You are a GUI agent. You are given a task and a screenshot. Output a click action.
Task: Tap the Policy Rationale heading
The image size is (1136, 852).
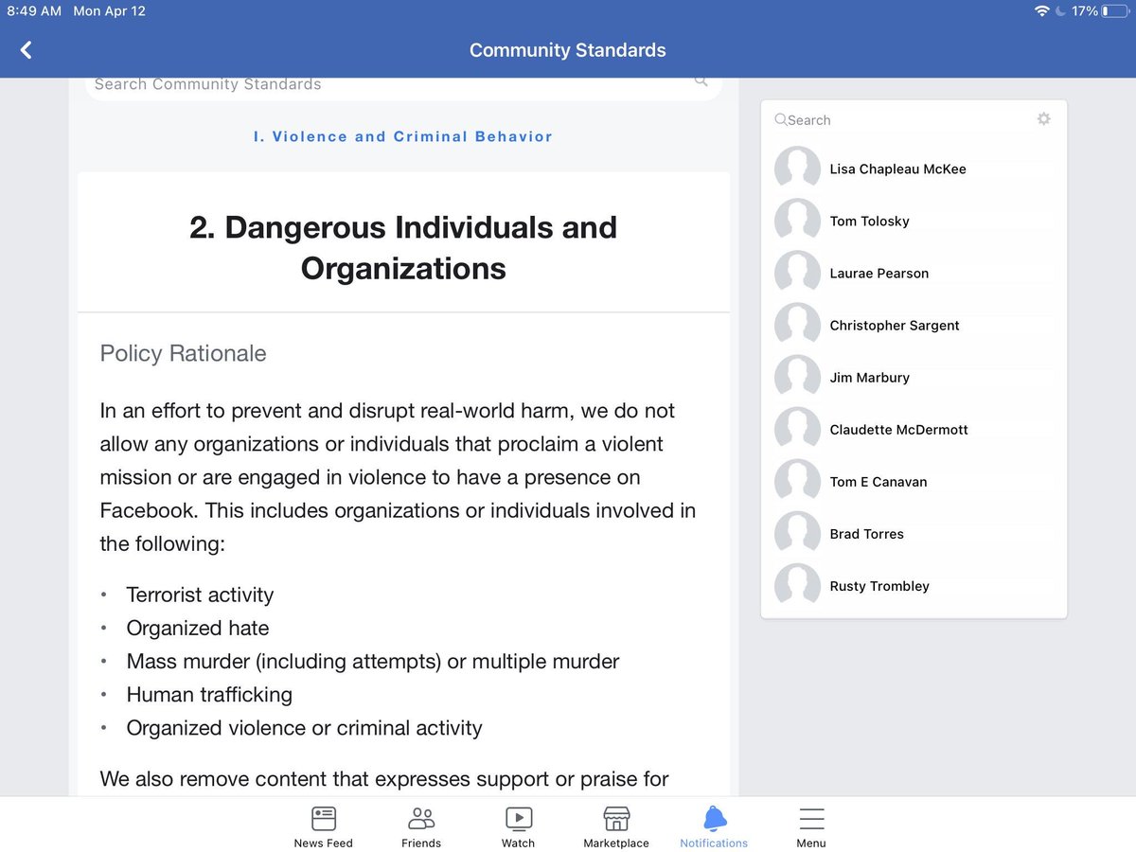(x=184, y=353)
